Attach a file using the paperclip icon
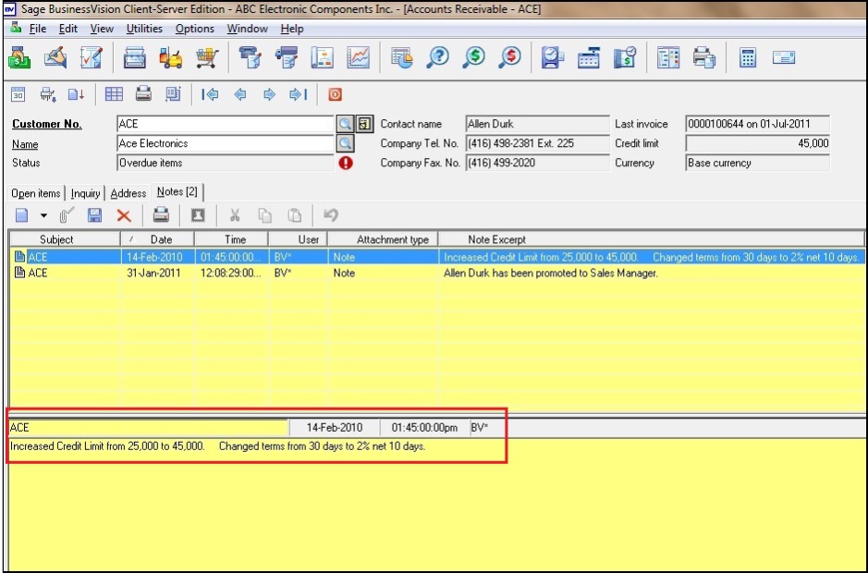Image resolution: width=868 pixels, height=573 pixels. [x=66, y=215]
